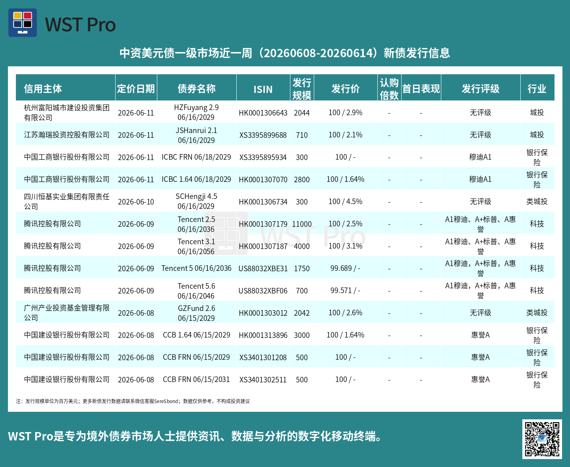The height and width of the screenshot is (467, 570).
Task: Click ISIN HK0001307187
Action: point(263,247)
